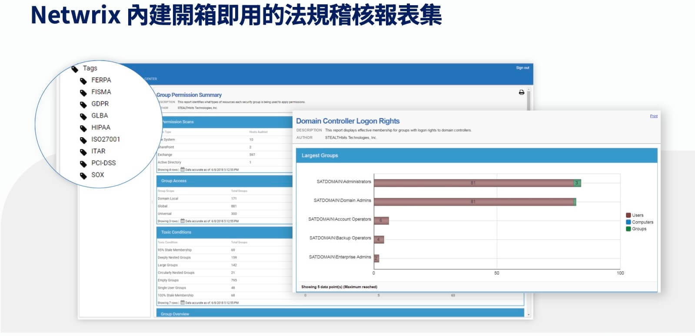Click the tag icon beside ITAR
The image size is (695, 336).
83,152
